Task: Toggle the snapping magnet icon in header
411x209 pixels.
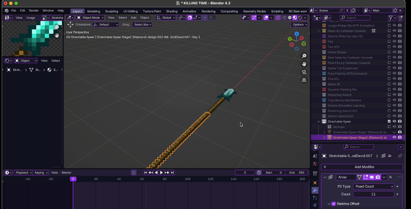Action: coord(190,18)
